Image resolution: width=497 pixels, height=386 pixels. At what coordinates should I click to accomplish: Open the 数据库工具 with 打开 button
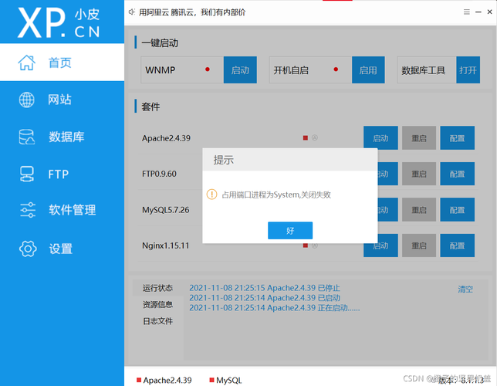(468, 69)
